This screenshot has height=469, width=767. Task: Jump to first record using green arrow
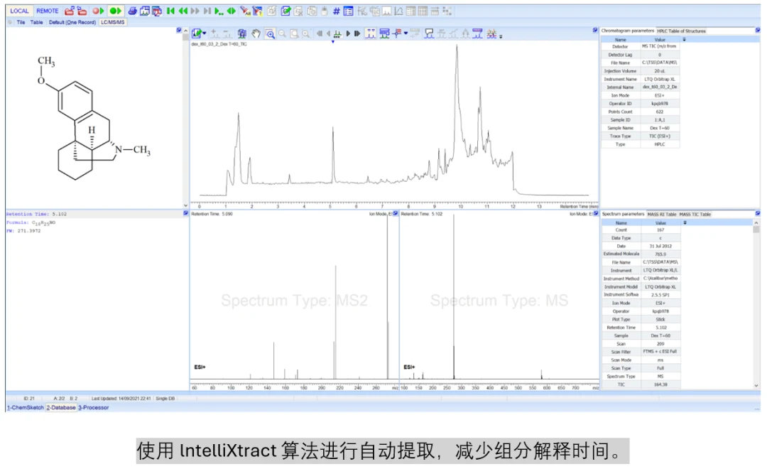point(170,11)
